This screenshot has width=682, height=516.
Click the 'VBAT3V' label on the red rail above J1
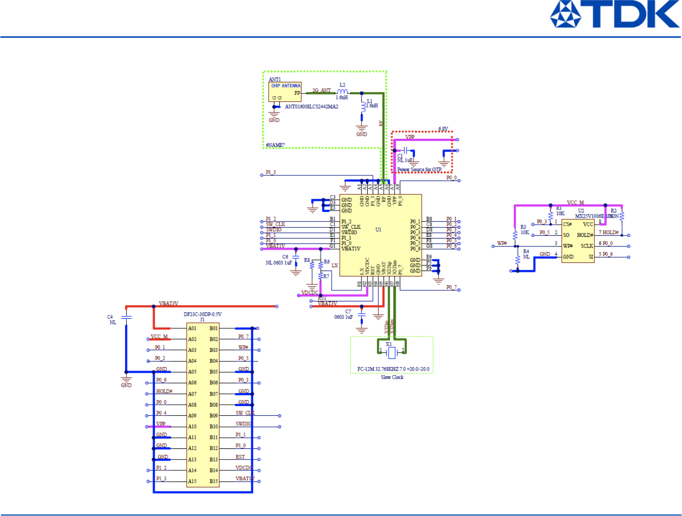pos(168,303)
